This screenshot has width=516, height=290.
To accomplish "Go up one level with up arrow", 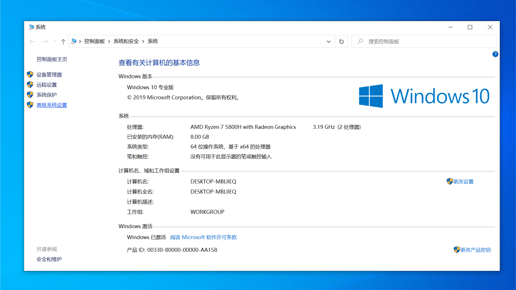I will [x=63, y=42].
